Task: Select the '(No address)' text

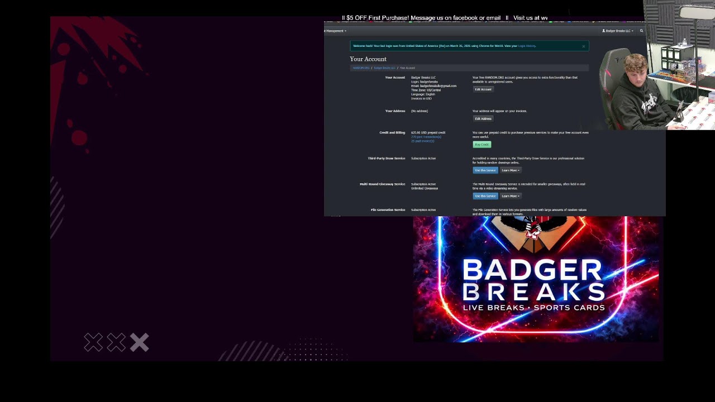Action: point(420,111)
